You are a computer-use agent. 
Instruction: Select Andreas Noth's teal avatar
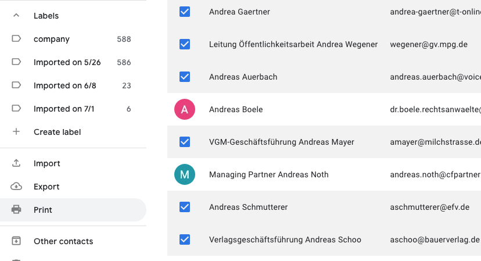point(185,174)
